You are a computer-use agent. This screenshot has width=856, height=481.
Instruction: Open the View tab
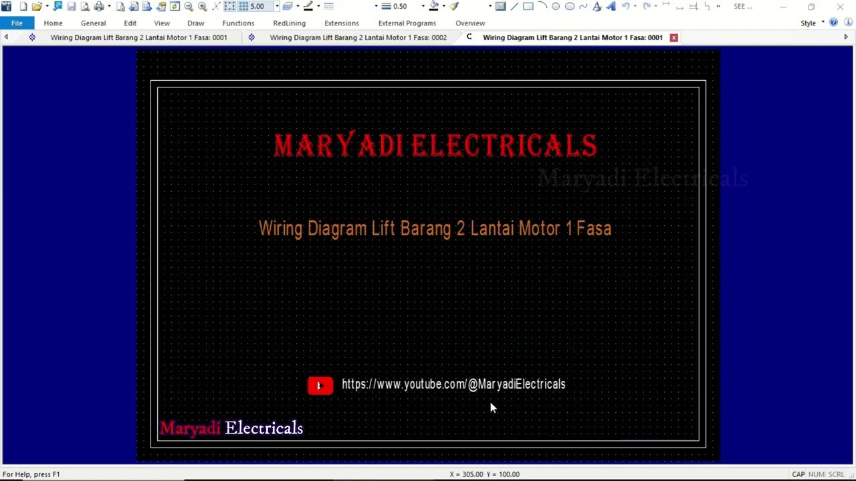[162, 23]
